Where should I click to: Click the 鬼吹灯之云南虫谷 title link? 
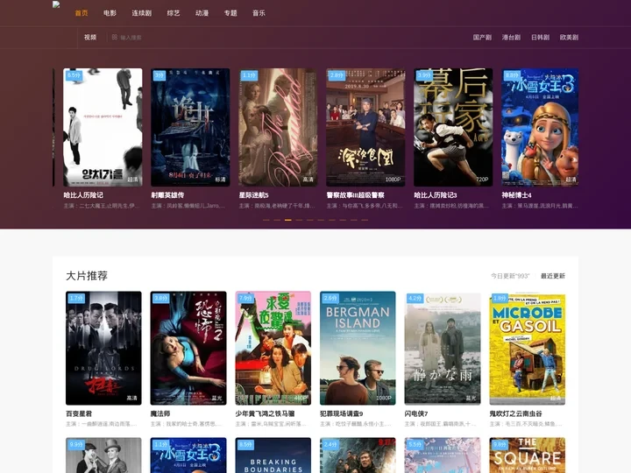point(515,413)
